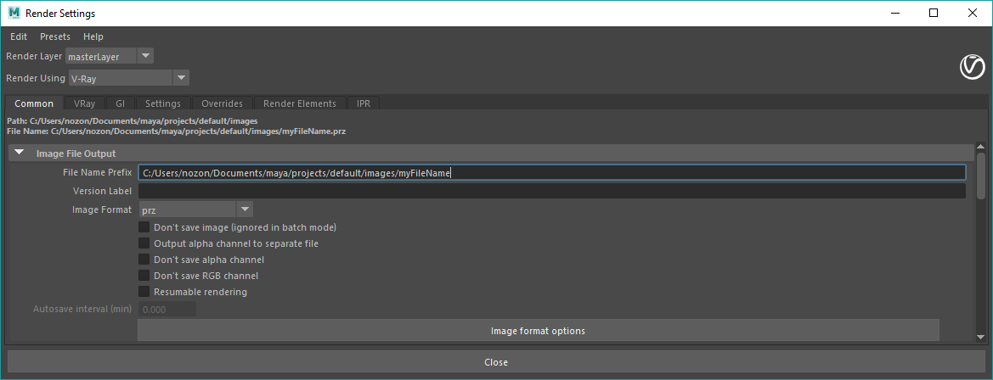Open the Help menu

click(x=93, y=36)
